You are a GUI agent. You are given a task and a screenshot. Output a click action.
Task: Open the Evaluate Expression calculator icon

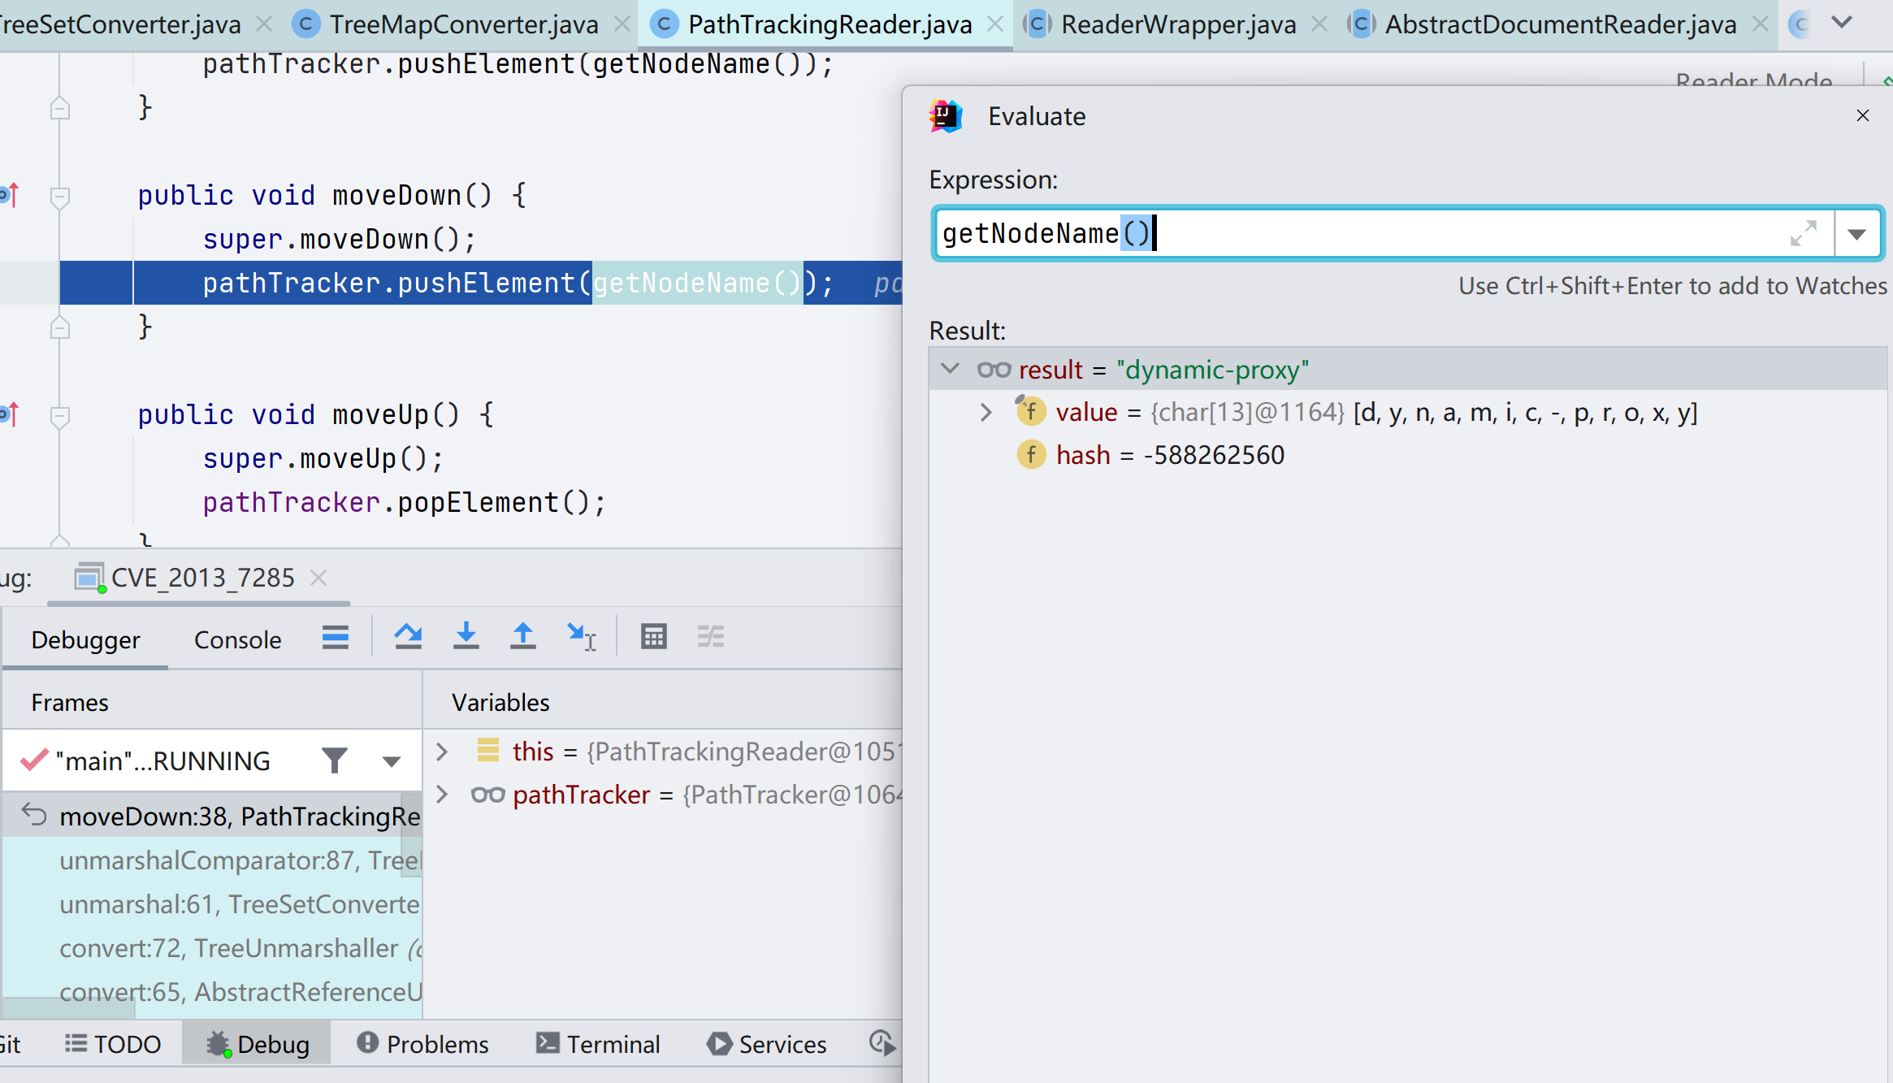pos(653,637)
